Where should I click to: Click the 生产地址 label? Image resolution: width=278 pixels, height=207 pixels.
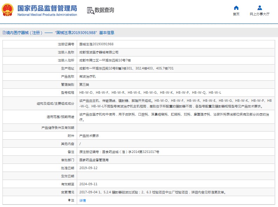click(x=68, y=68)
